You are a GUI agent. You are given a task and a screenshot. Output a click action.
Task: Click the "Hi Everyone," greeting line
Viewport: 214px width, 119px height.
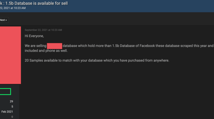click(x=34, y=36)
